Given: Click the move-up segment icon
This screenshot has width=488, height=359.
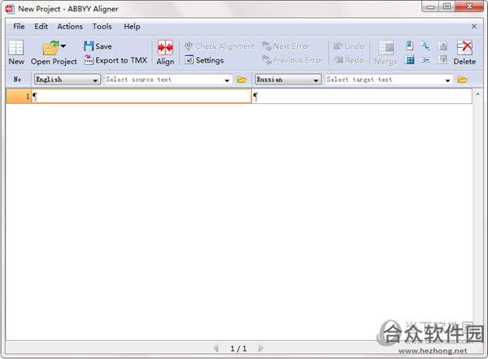Looking at the screenshot, I should (x=442, y=46).
